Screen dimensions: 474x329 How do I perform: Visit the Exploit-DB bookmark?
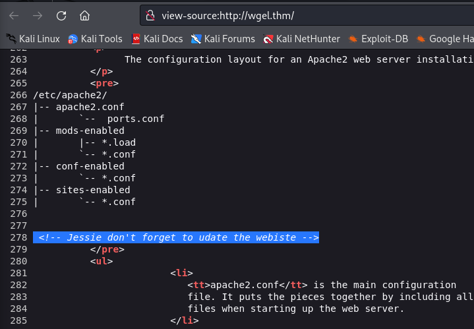pyautogui.click(x=376, y=39)
